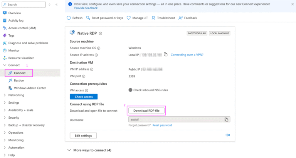Click the Source machine OS info icon
Screen dimensions: 296x158
99,48
